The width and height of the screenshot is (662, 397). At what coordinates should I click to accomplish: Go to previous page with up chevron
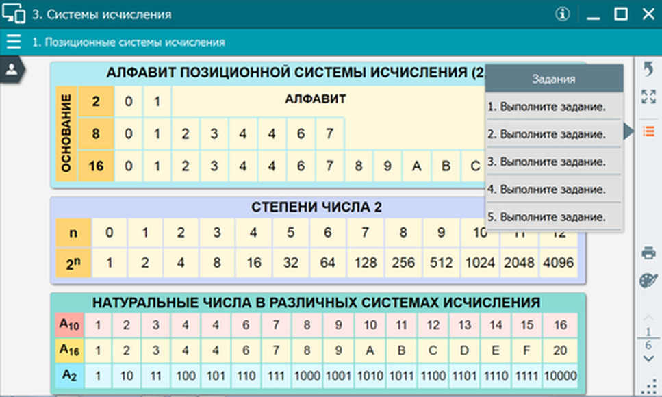coord(648,317)
